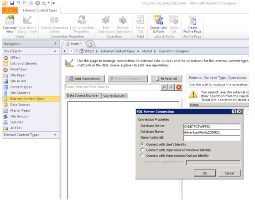Open Edit Connection Properties

click(82, 25)
